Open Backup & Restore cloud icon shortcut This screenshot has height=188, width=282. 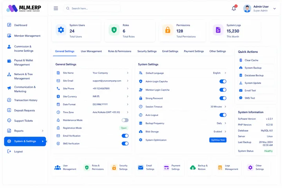click(x=193, y=168)
